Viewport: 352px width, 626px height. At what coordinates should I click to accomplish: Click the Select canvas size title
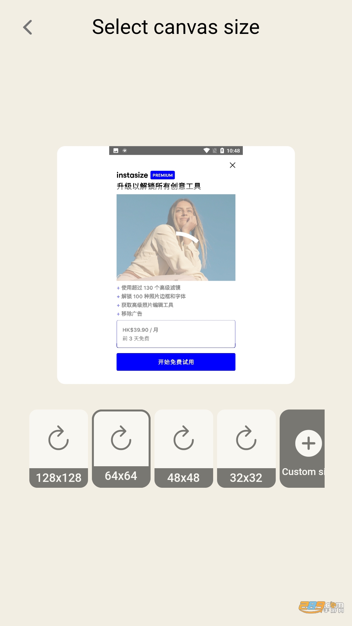(x=176, y=27)
